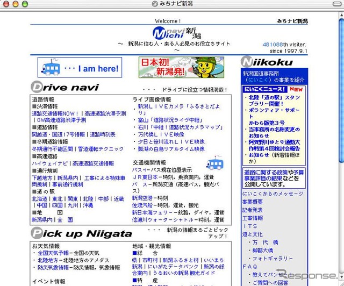
Task: Click the Niikoku heading logo
Action: (267, 62)
